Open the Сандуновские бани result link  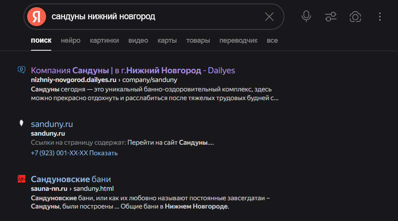71,179
